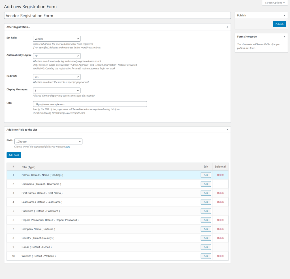Open the 'here' manage fields link

(x=68, y=147)
